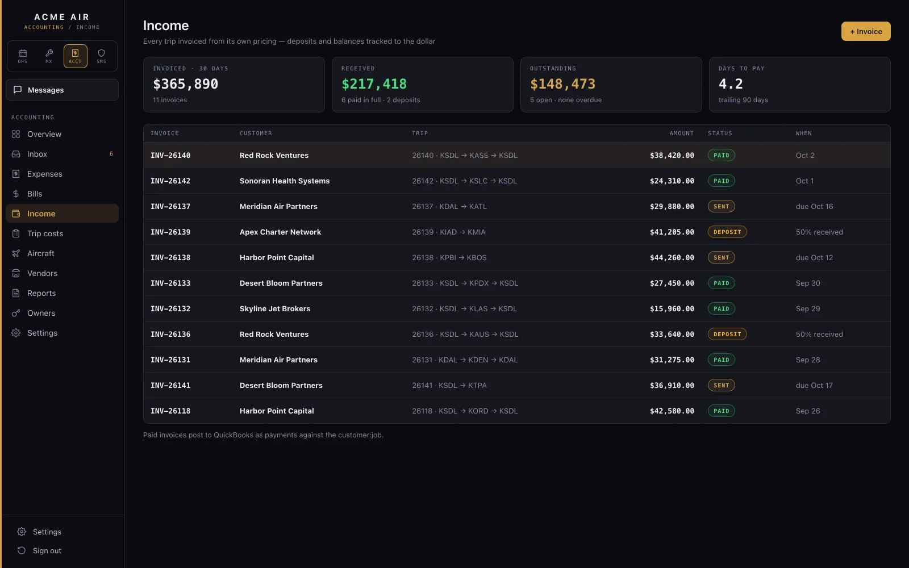The width and height of the screenshot is (909, 568).
Task: Click the Status column header
Action: point(720,133)
